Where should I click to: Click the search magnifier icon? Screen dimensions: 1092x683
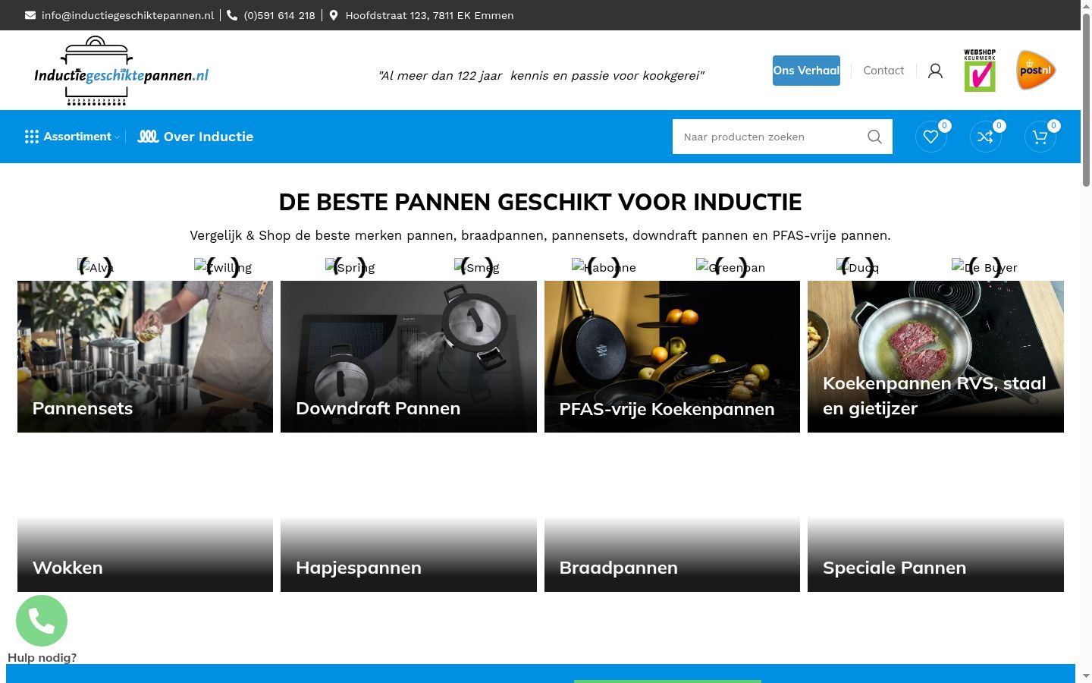click(874, 137)
